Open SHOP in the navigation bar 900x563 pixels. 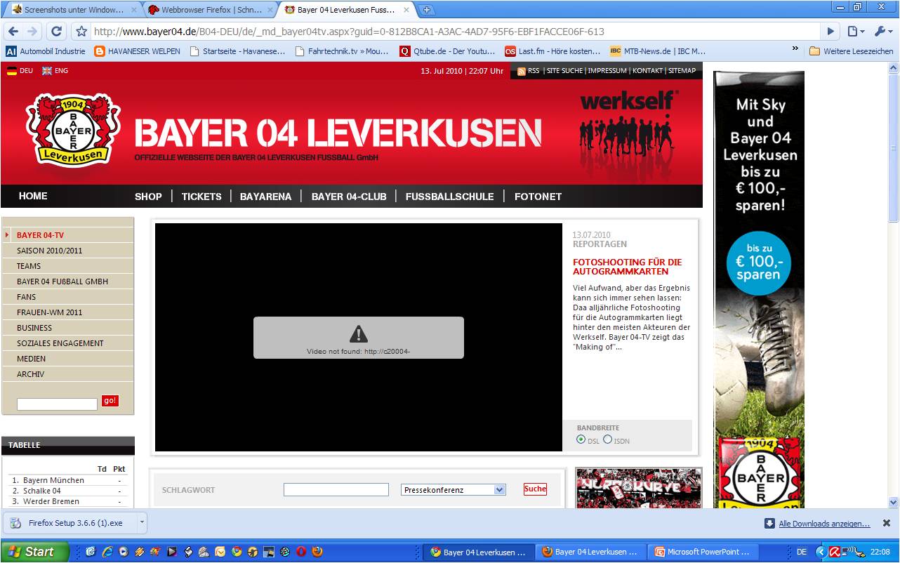148,197
